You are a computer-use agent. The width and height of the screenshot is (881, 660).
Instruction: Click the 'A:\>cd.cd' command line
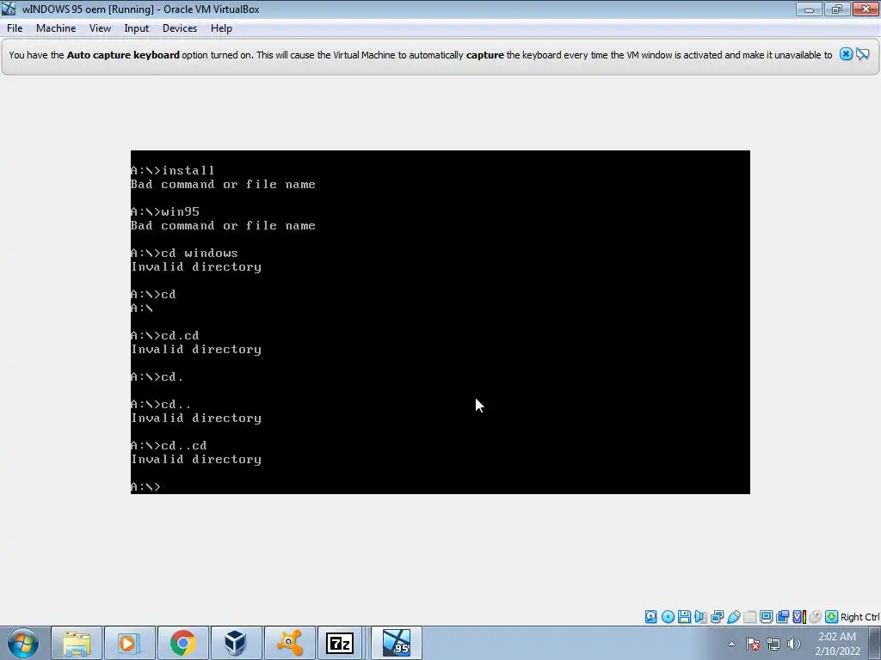[x=164, y=336]
